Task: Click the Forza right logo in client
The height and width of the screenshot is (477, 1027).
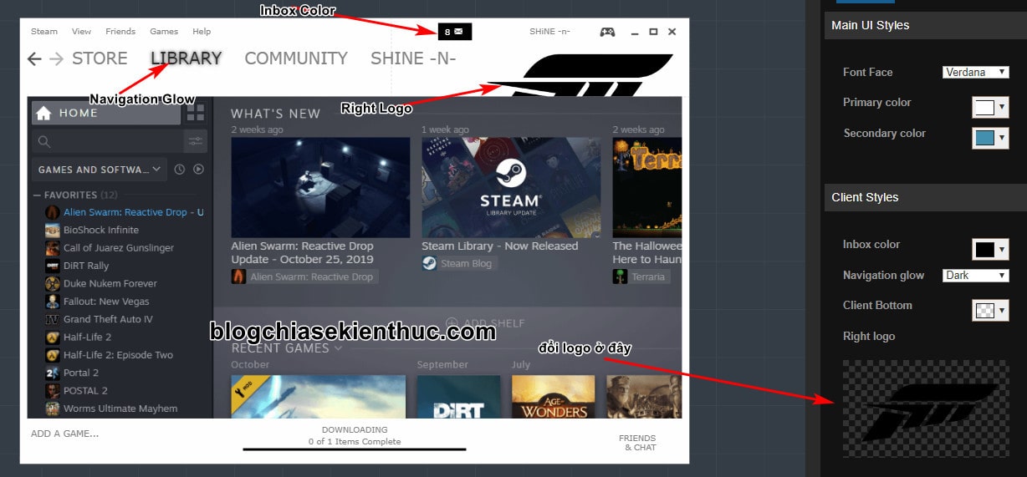Action: point(580,76)
